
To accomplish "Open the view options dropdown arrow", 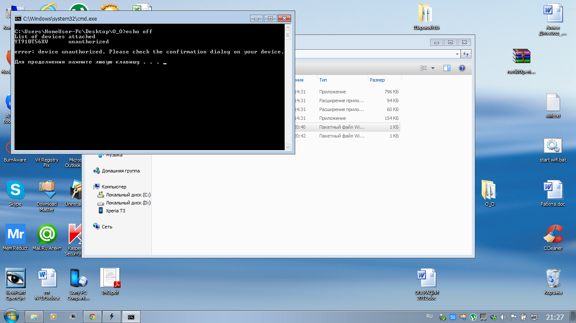I will [x=433, y=68].
